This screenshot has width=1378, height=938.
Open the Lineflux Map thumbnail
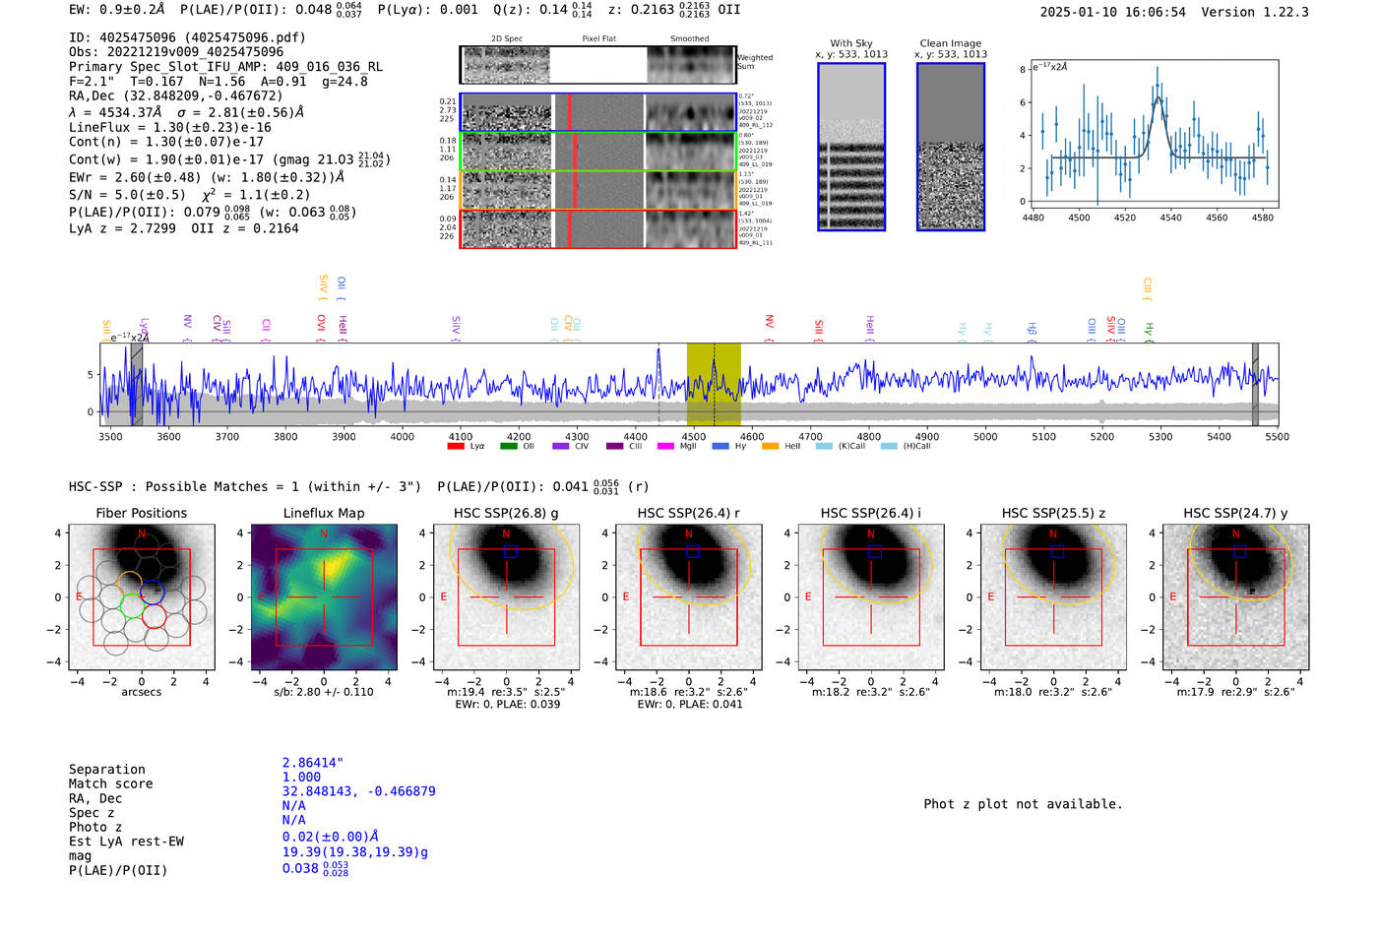click(x=324, y=596)
